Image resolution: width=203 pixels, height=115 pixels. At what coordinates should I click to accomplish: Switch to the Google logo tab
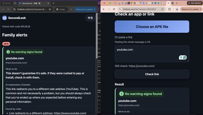(x=138, y=3)
